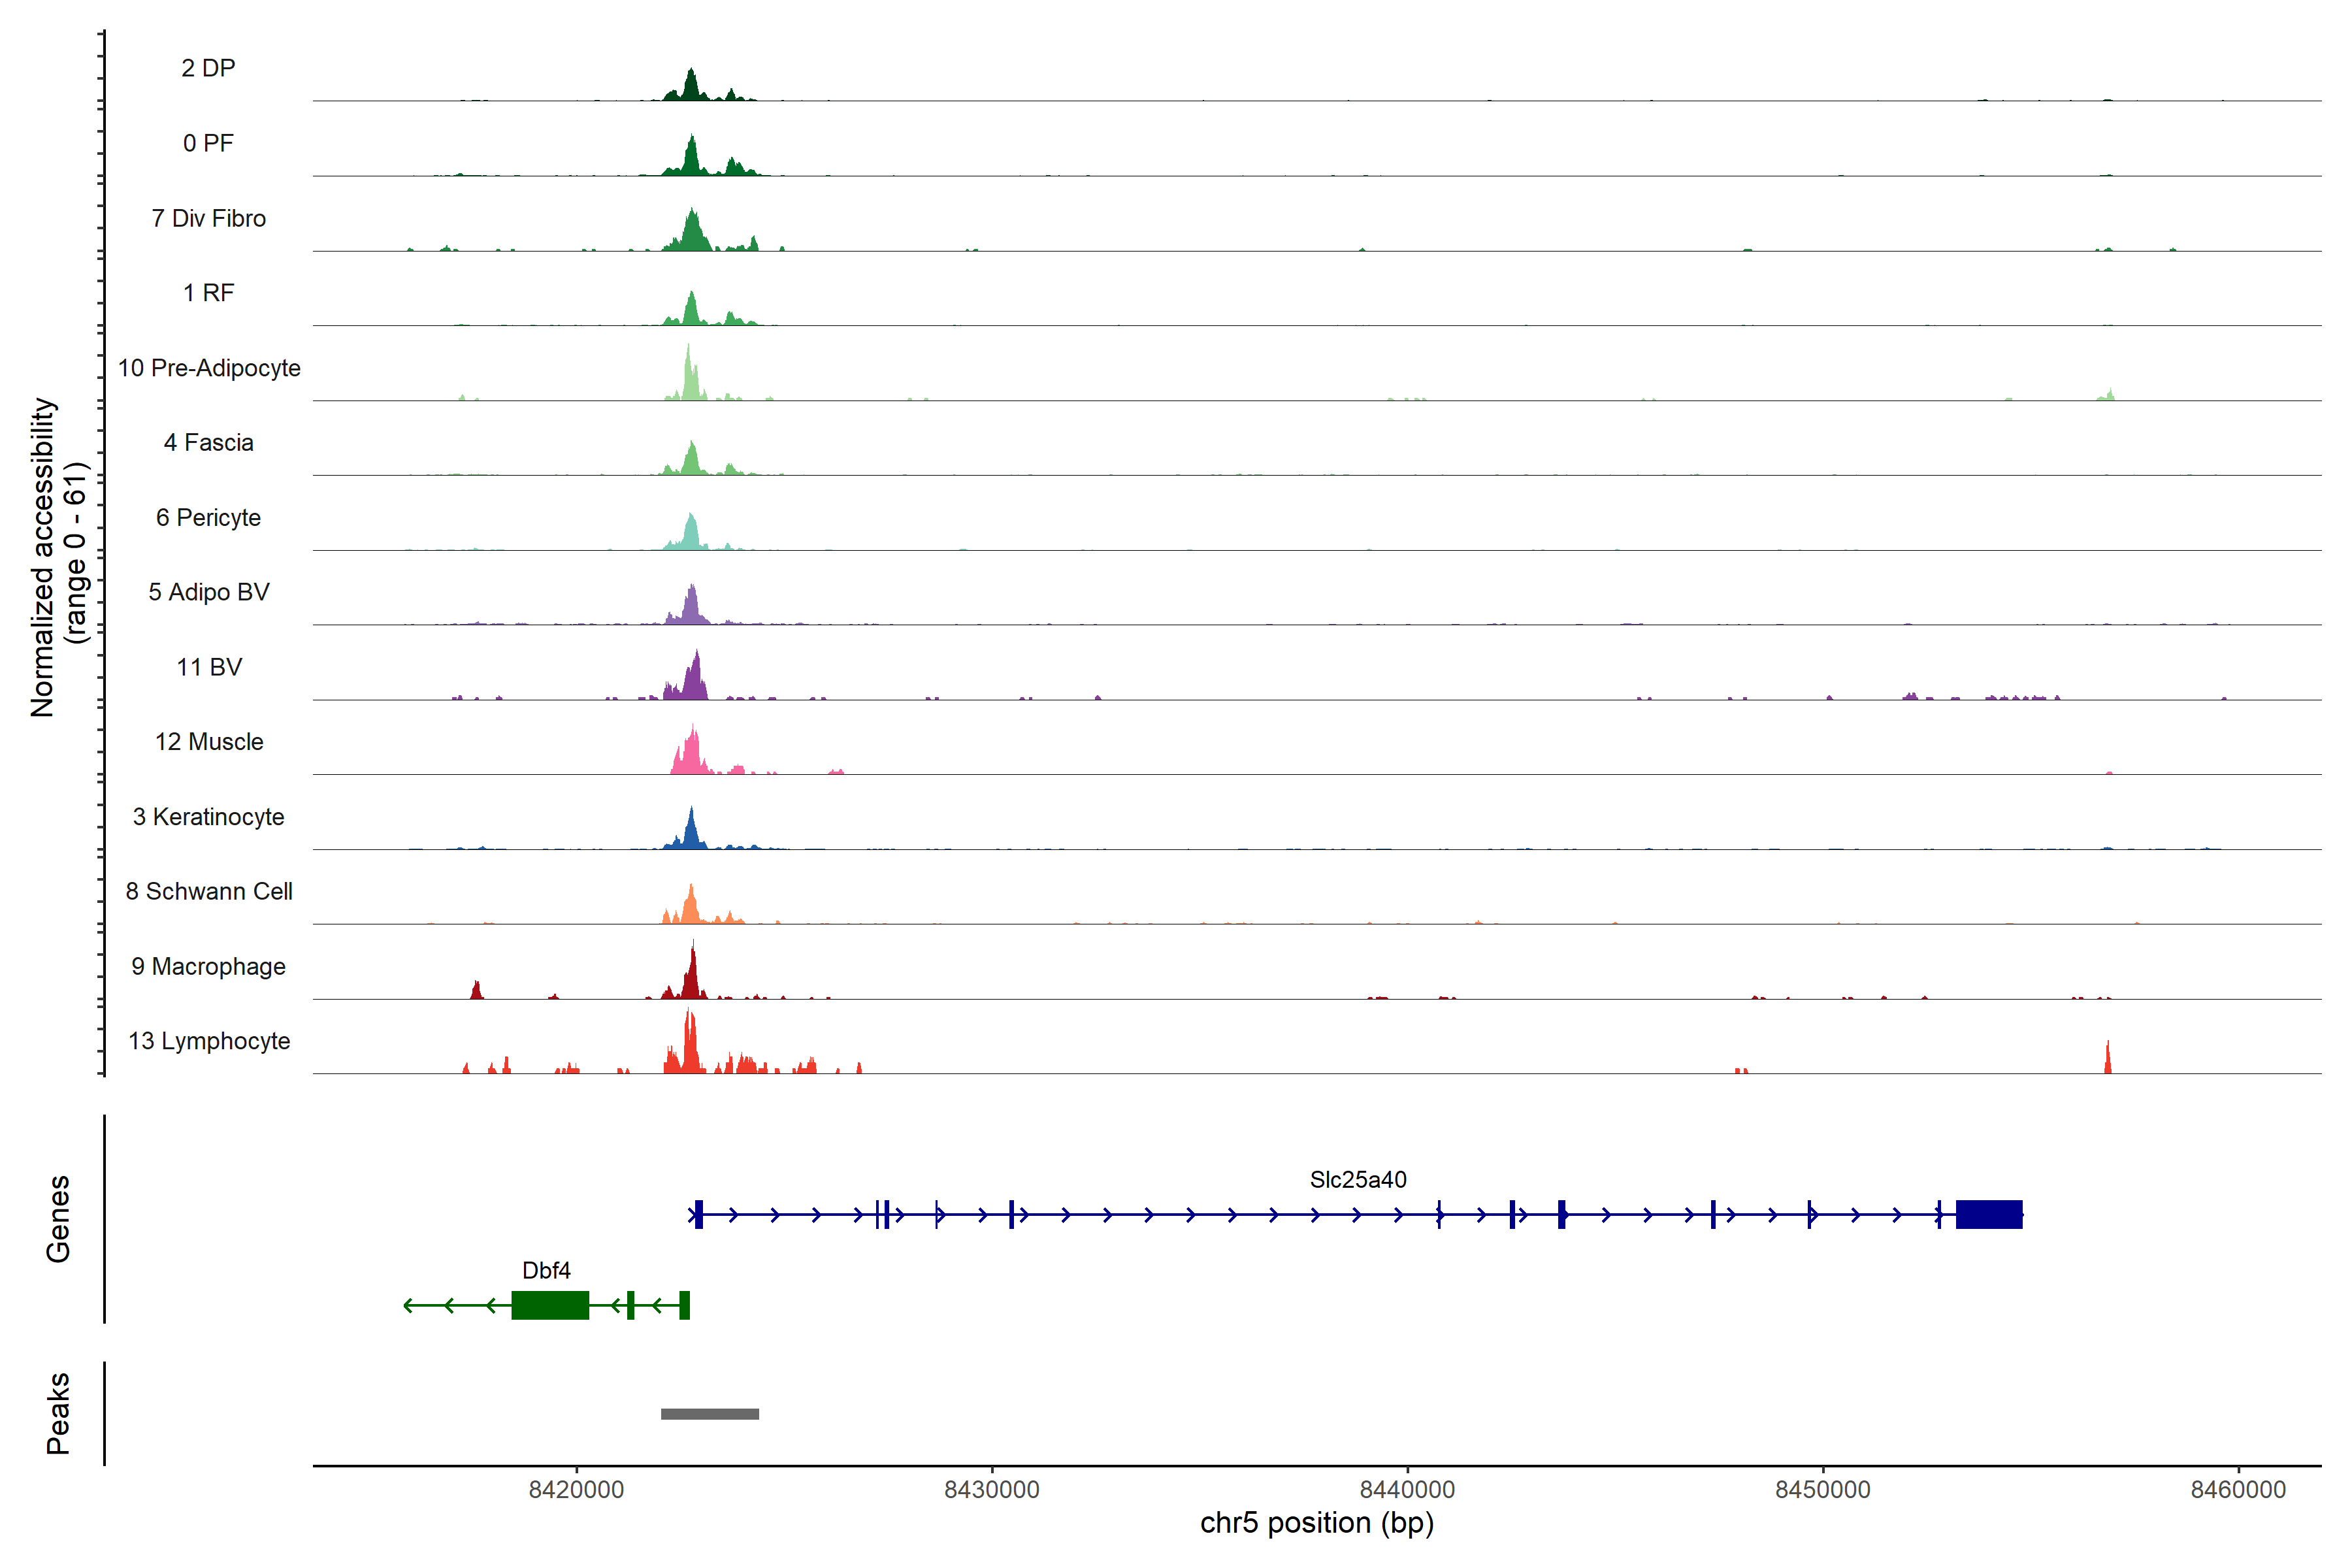Click the Genes panel label
Image resolution: width=2352 pixels, height=1568 pixels.
point(58,1218)
